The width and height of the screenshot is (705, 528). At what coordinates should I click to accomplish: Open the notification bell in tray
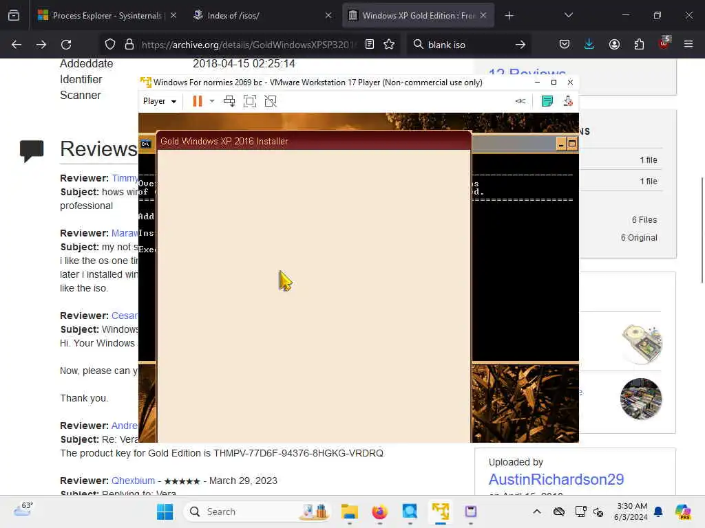[x=658, y=511]
